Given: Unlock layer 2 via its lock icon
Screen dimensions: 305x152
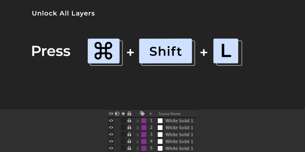Looking at the screenshot, I should [129, 127].
